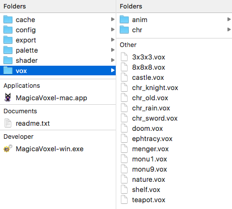Click the chr_rain.vox file icon

point(124,108)
